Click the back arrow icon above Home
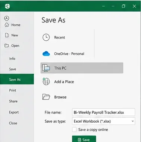Image resolution: width=141 pixels, height=142 pixels. click(7, 18)
